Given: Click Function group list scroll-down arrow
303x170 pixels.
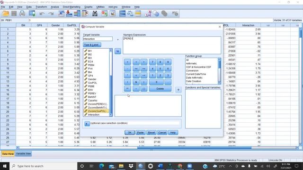Looking at the screenshot, I should 219,83.
